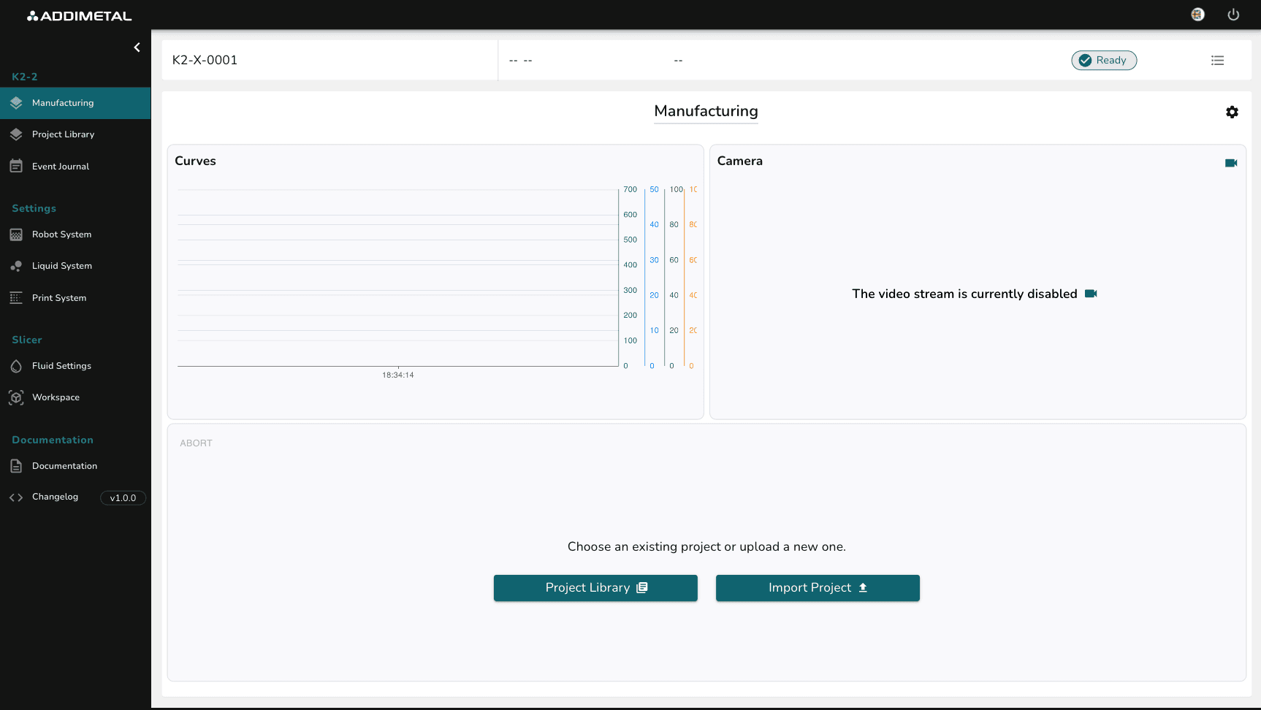Click the K2-X-0001 machine name field
The width and height of the screenshot is (1261, 710).
(x=205, y=60)
